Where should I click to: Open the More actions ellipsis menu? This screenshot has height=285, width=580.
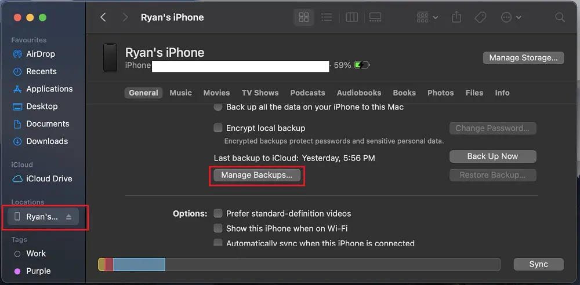tap(511, 17)
